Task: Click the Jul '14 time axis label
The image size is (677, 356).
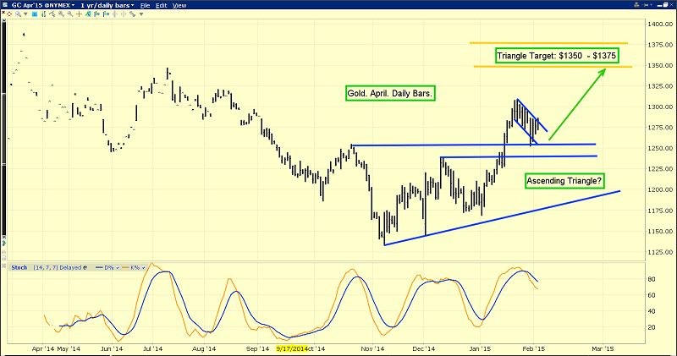Action: tap(152, 348)
